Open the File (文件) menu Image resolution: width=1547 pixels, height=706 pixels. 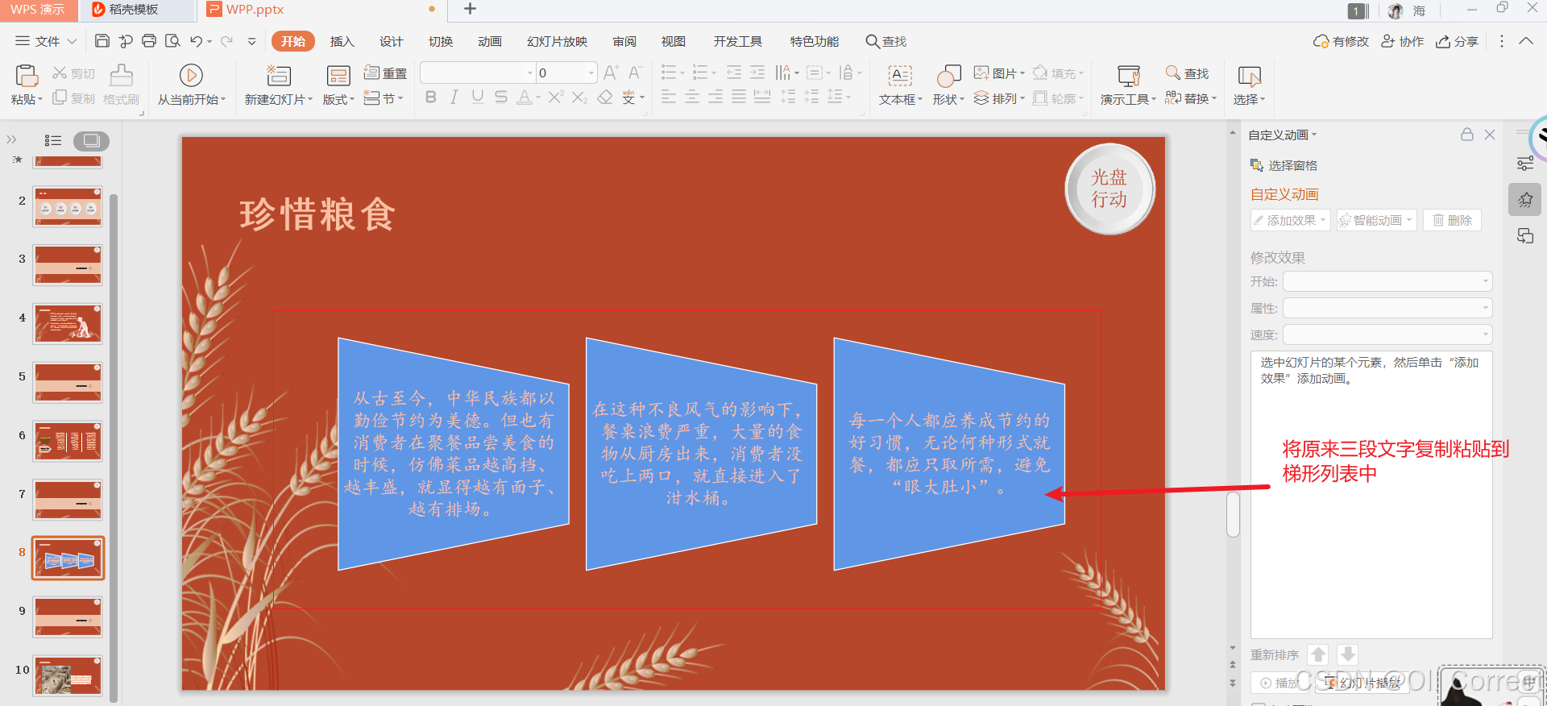tap(46, 41)
